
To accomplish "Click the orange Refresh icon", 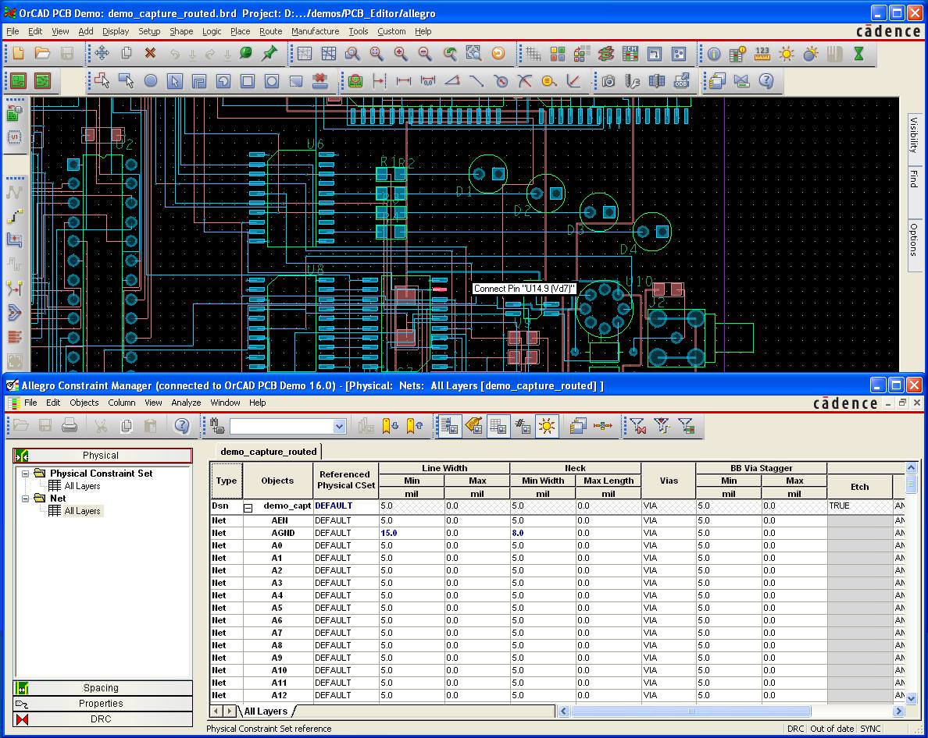I will coord(498,54).
